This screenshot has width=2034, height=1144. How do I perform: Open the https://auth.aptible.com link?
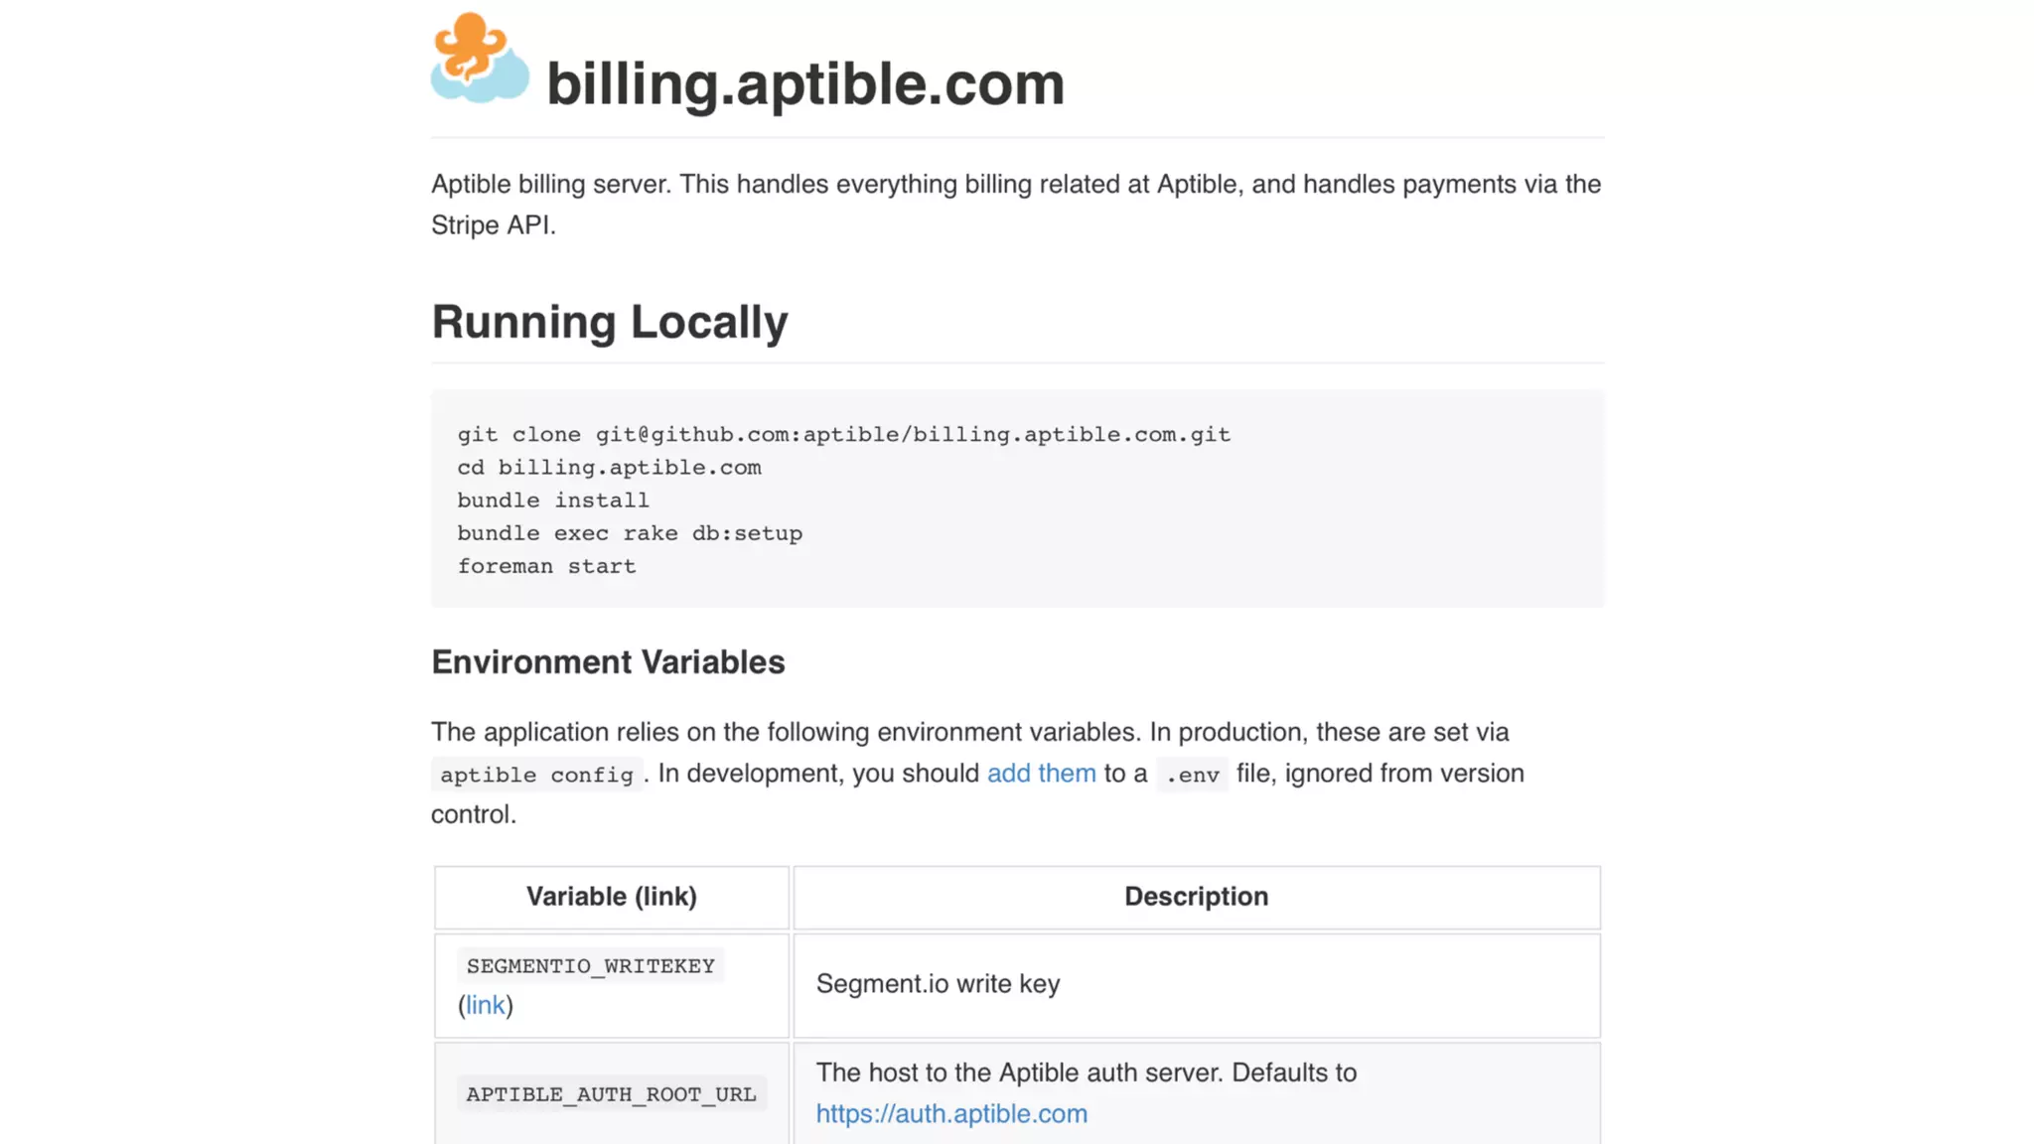click(x=950, y=1114)
